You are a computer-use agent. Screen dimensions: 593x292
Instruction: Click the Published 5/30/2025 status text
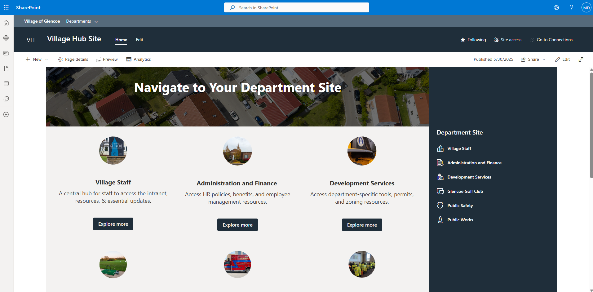coord(493,60)
